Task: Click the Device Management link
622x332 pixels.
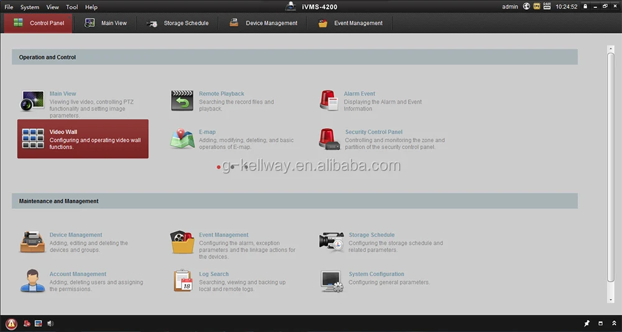Action: click(x=76, y=235)
